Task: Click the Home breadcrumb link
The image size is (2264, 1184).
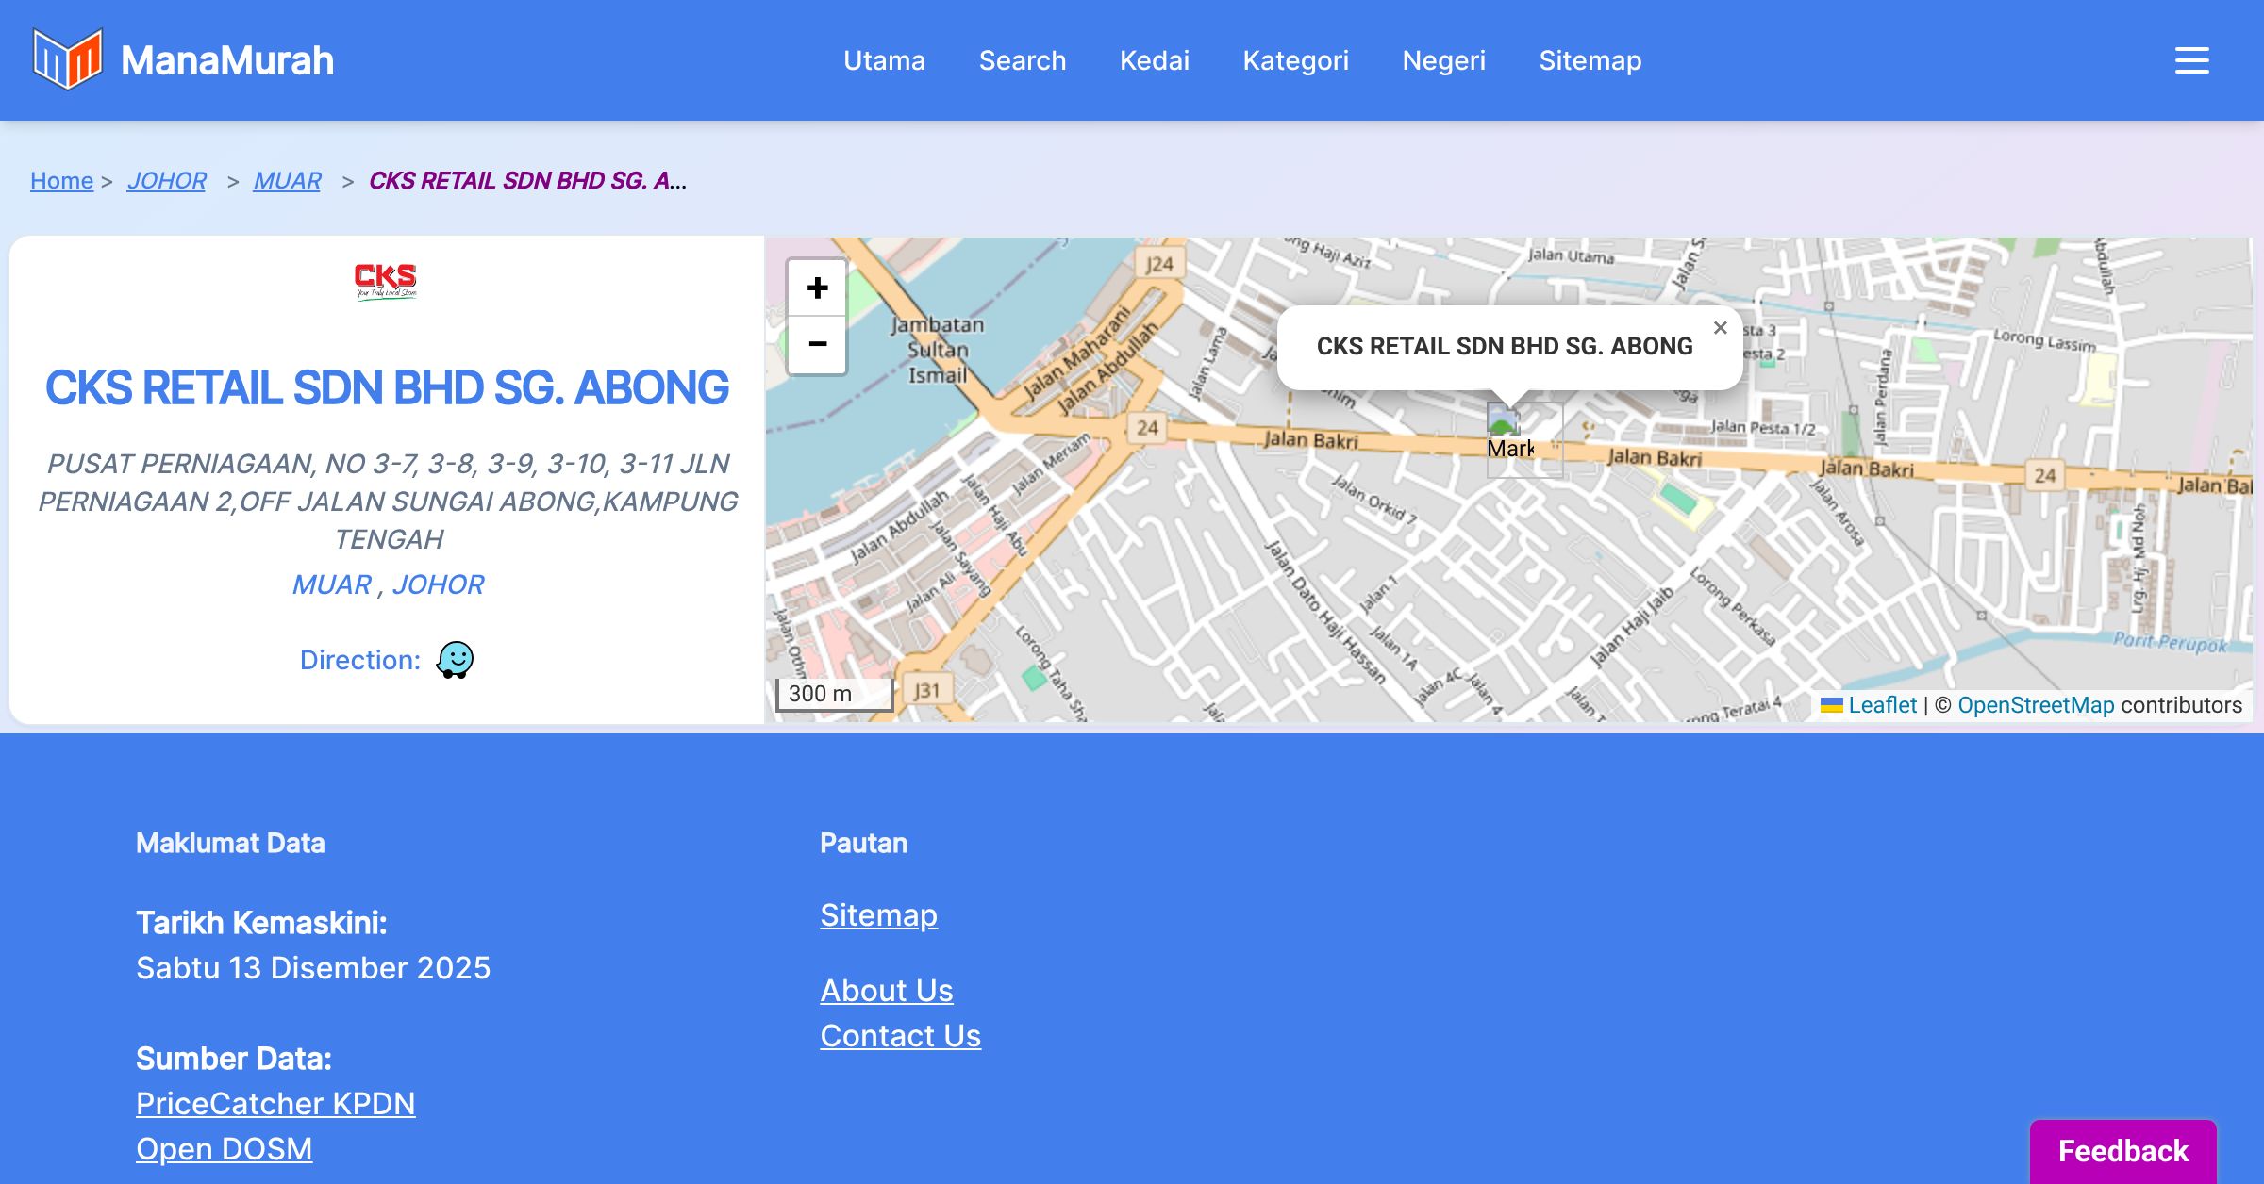Action: point(61,180)
